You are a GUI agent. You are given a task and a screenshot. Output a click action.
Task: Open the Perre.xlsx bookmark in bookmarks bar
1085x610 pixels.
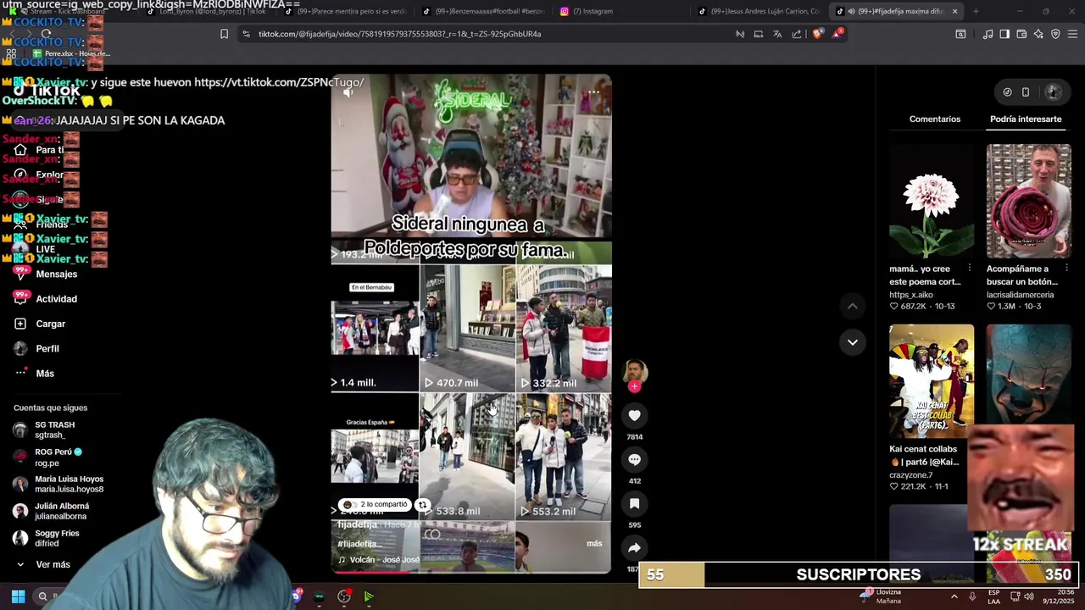pyautogui.click(x=70, y=53)
